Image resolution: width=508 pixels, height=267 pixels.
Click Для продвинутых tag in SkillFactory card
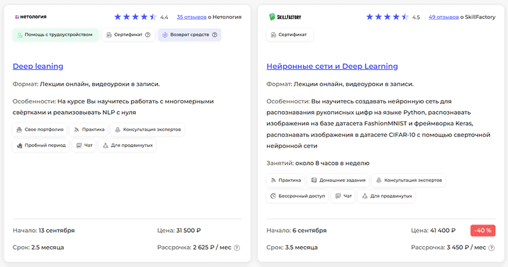click(387, 196)
